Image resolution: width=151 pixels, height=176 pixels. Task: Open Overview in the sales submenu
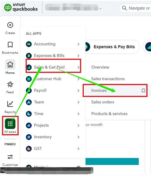100,67
